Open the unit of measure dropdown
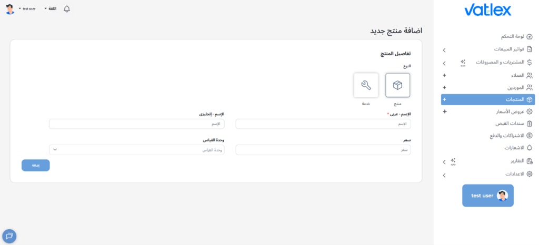The image size is (539, 245). (136, 150)
